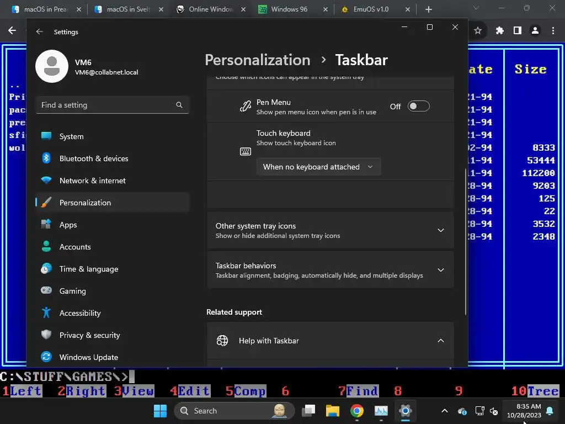The width and height of the screenshot is (565, 424).
Task: Click the taskbar Search box
Action: click(234, 411)
